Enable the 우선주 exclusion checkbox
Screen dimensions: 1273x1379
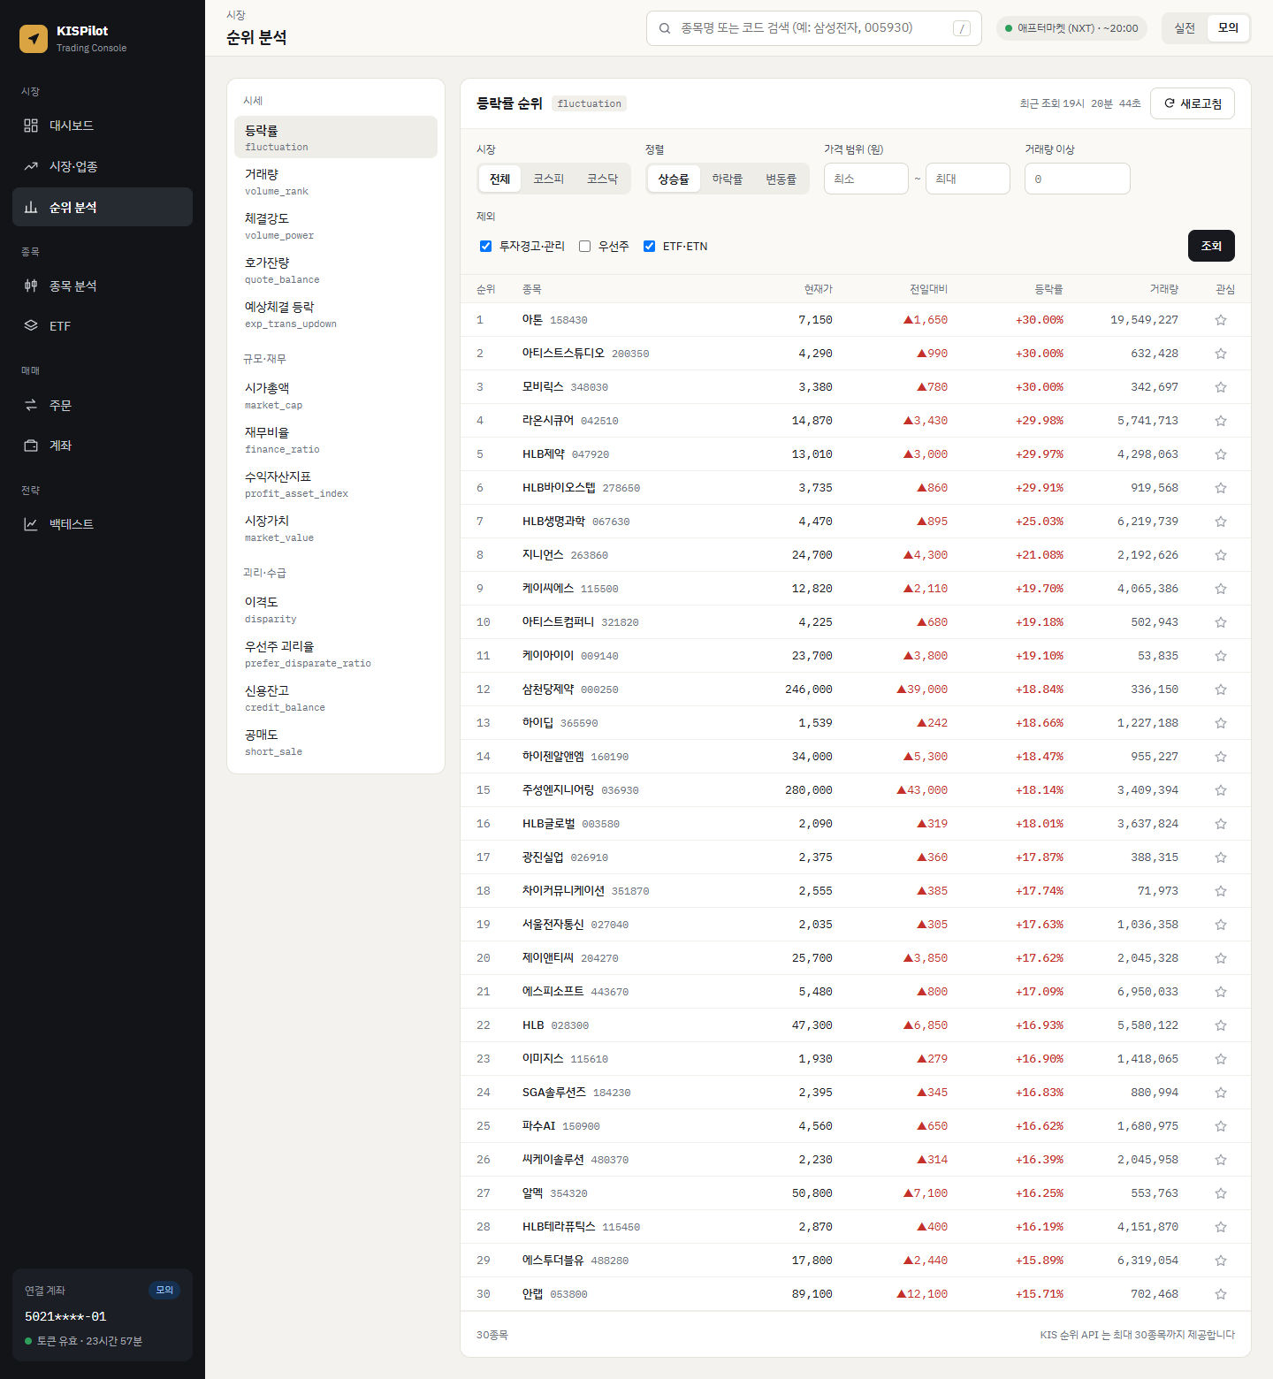coord(584,247)
